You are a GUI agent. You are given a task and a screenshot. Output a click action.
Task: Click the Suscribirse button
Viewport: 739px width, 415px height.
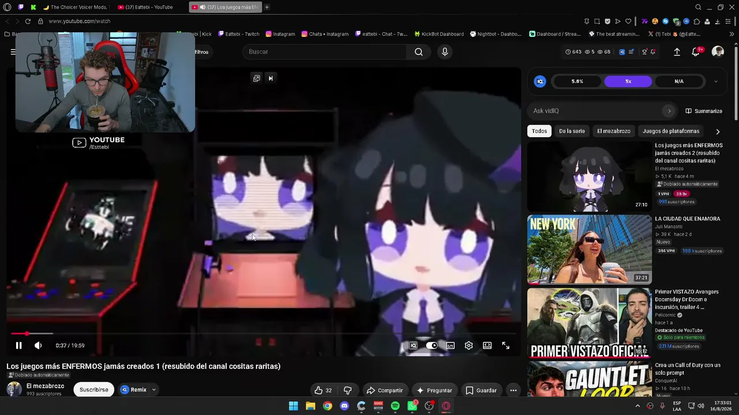(94, 390)
